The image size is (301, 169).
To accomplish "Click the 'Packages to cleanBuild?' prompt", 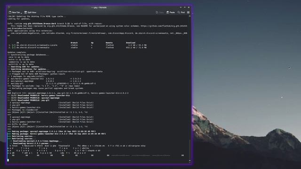I will tap(23, 110).
